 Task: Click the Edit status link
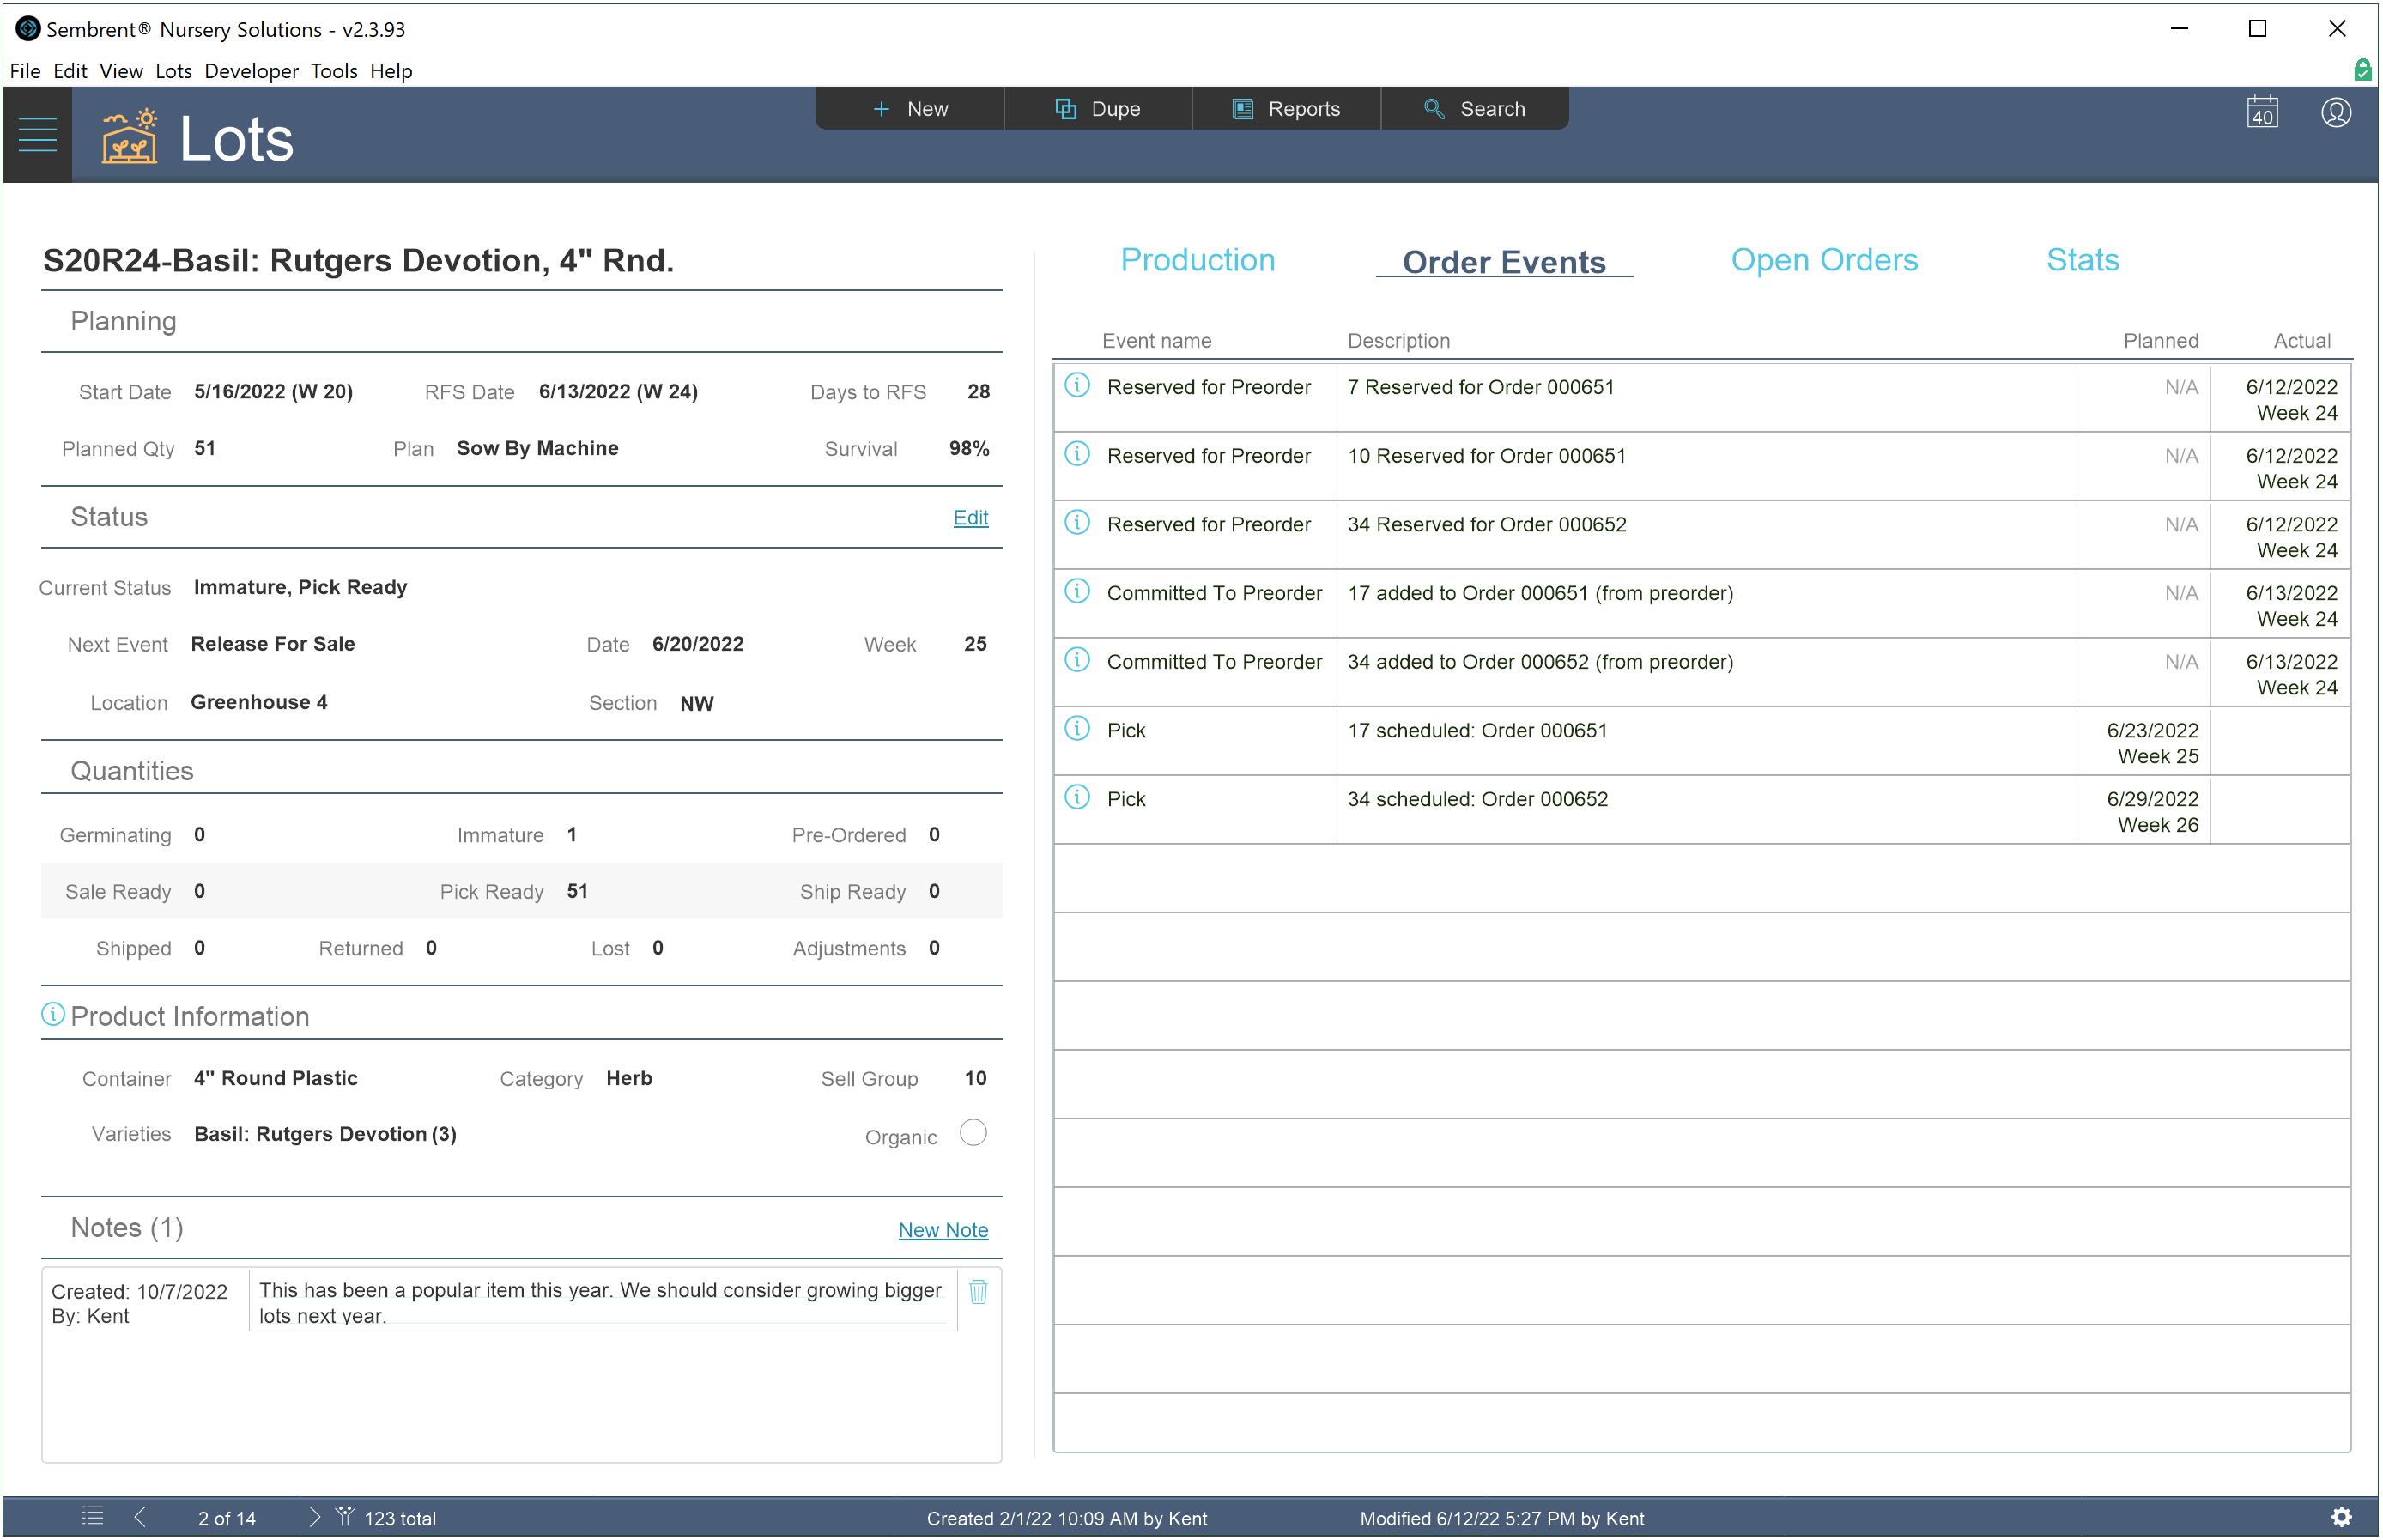970,518
